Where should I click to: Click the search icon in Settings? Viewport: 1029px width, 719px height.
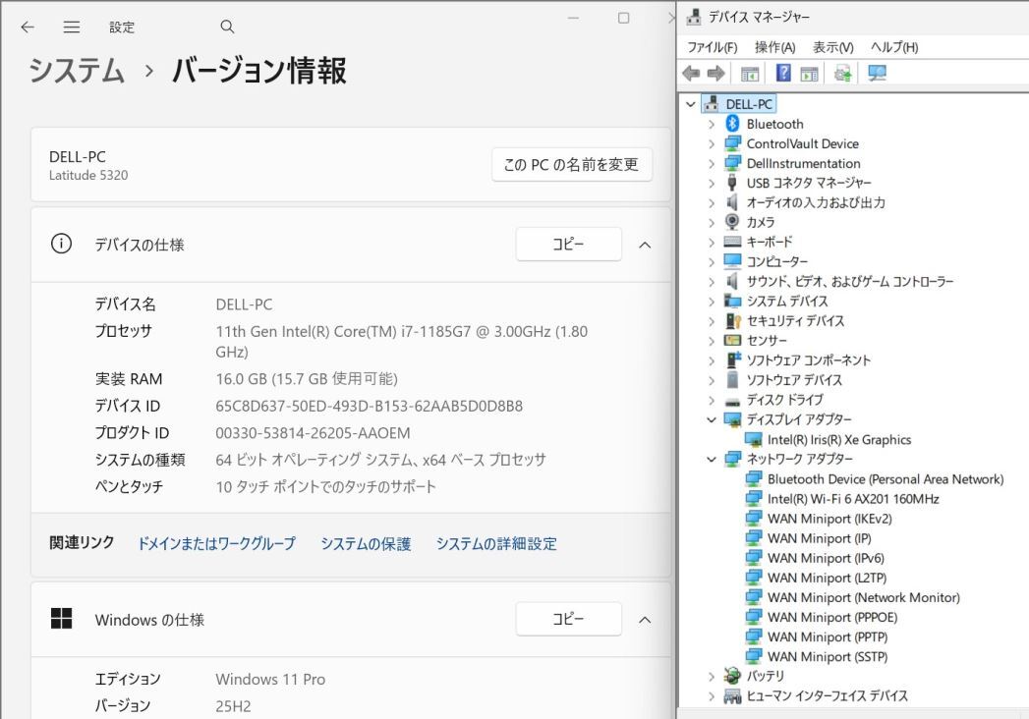227,27
